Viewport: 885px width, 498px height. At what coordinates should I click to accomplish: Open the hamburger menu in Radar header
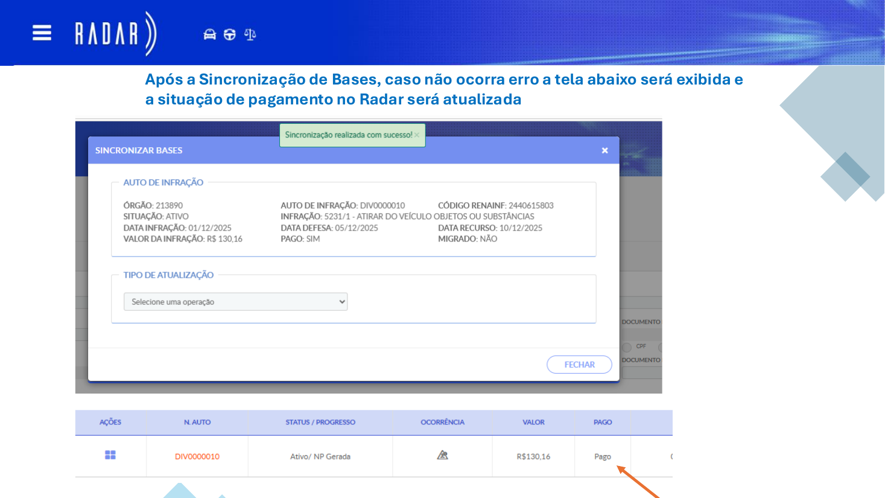click(x=42, y=33)
